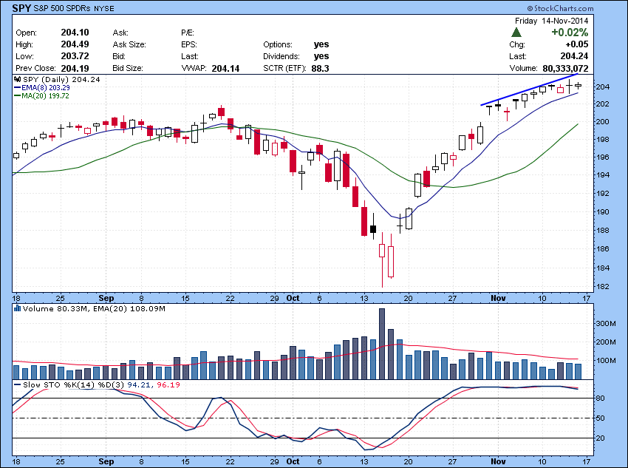Click the Volume 80.33M, EMA(20) 108.09M label
The image size is (628, 468).
point(94,308)
